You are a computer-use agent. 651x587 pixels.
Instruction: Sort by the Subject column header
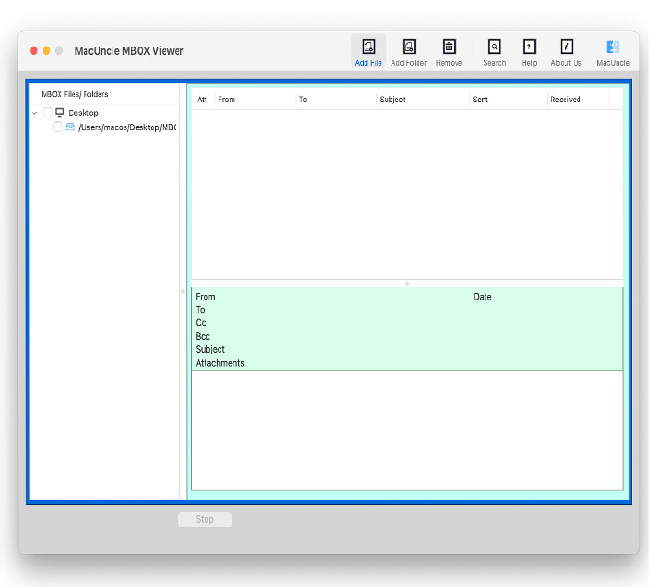click(x=392, y=100)
